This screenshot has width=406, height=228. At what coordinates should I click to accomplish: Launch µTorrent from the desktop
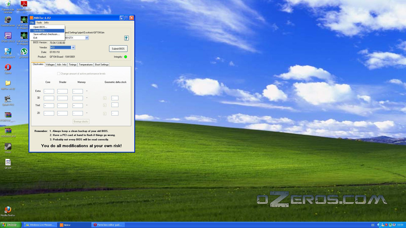tap(24, 53)
